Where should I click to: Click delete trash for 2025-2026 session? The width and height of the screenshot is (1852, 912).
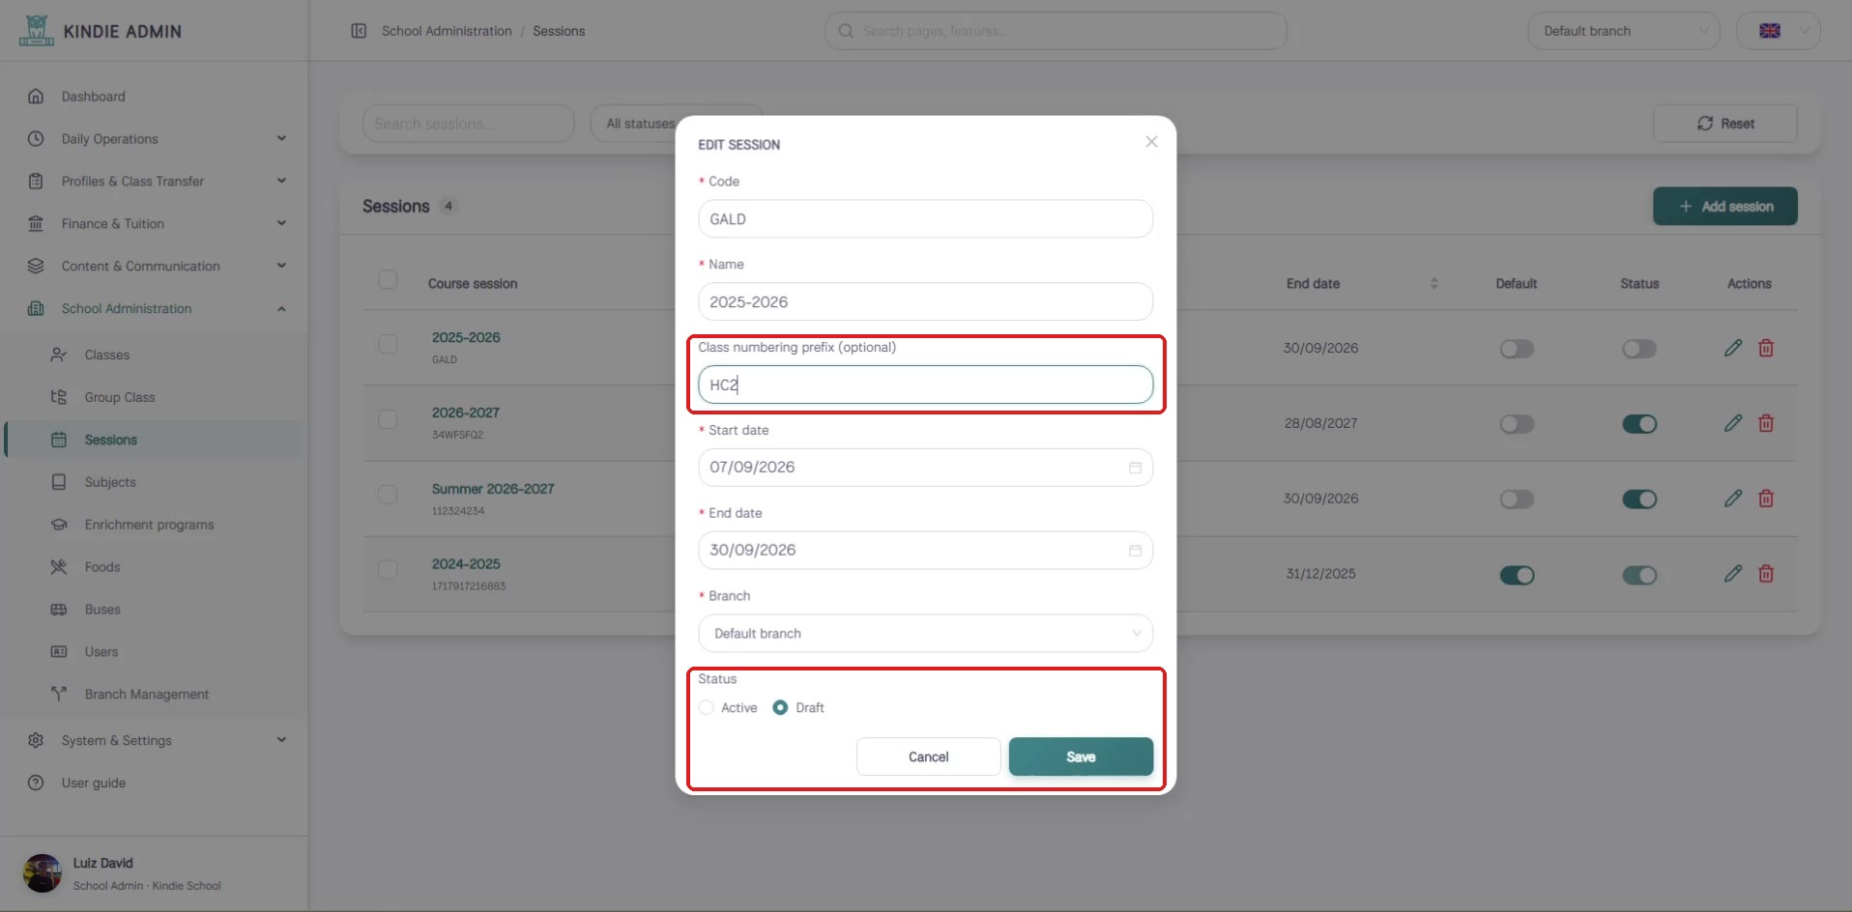click(1766, 348)
